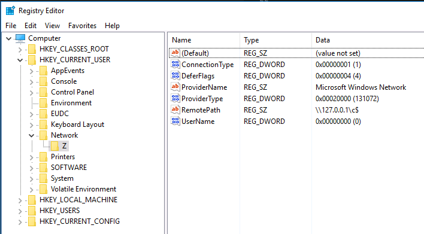
Task: Click the DeferFlags DWORD icon
Action: (175, 75)
